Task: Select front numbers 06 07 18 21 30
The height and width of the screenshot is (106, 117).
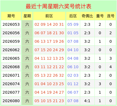Action: point(49,33)
